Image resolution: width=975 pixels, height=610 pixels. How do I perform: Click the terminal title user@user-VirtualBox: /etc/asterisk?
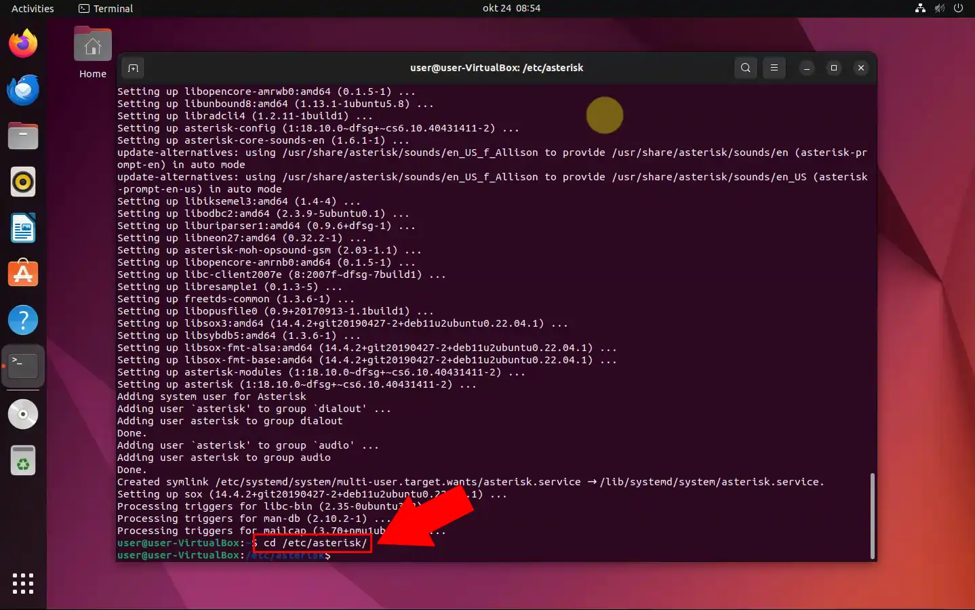click(x=496, y=68)
